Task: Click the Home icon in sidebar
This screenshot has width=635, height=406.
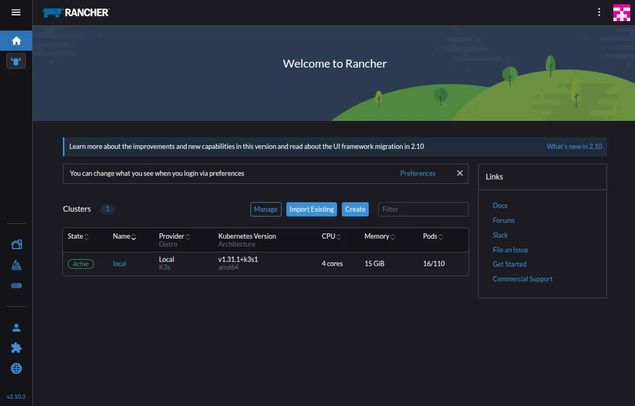Action: point(16,41)
